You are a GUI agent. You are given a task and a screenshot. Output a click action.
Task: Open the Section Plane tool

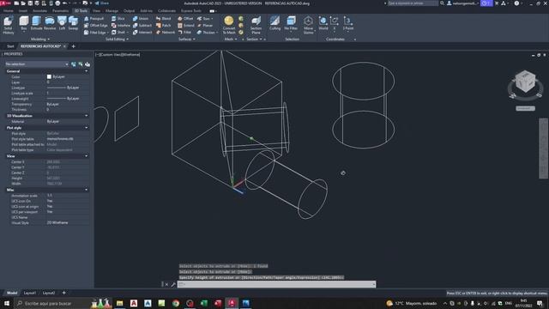pyautogui.click(x=256, y=25)
